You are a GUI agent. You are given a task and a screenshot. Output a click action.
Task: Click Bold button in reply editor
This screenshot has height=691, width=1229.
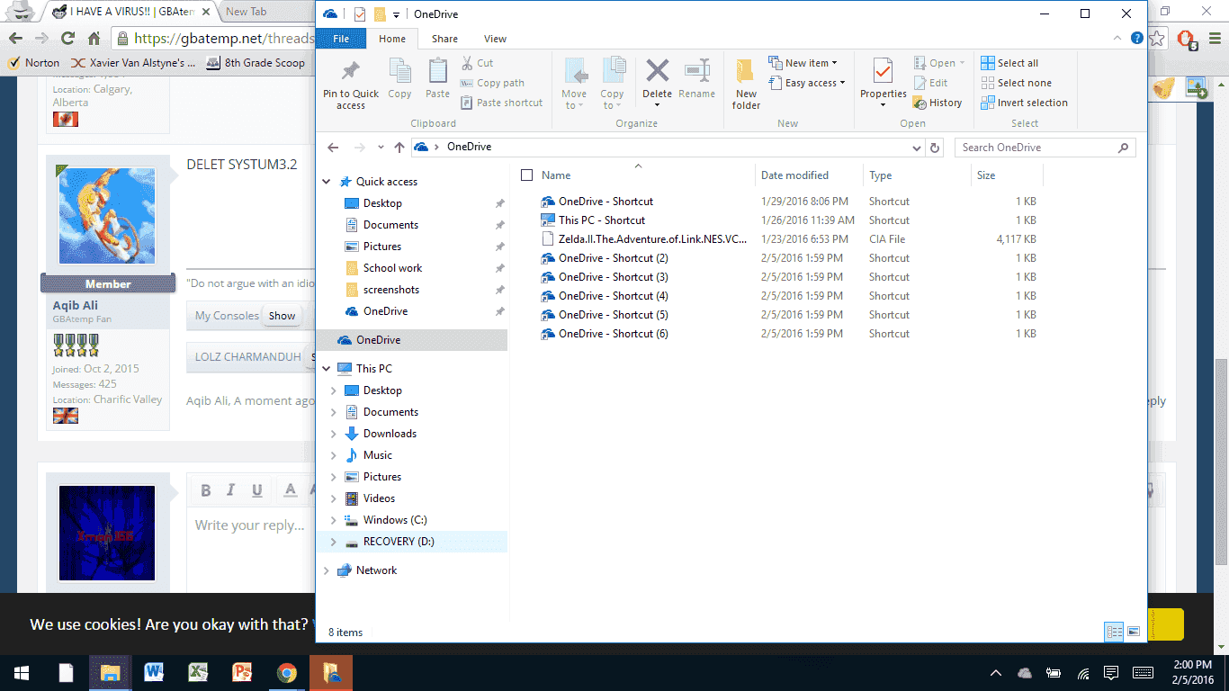(206, 490)
